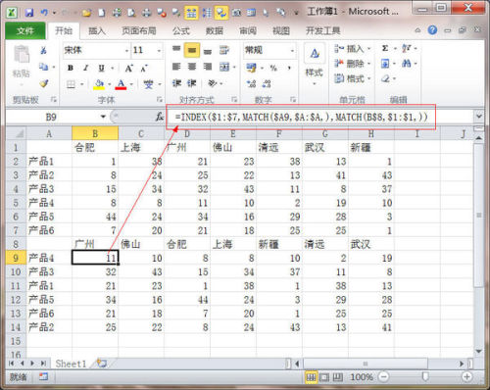Open the font name dropdown 宋体
This screenshot has width=490, height=390.
pos(126,51)
